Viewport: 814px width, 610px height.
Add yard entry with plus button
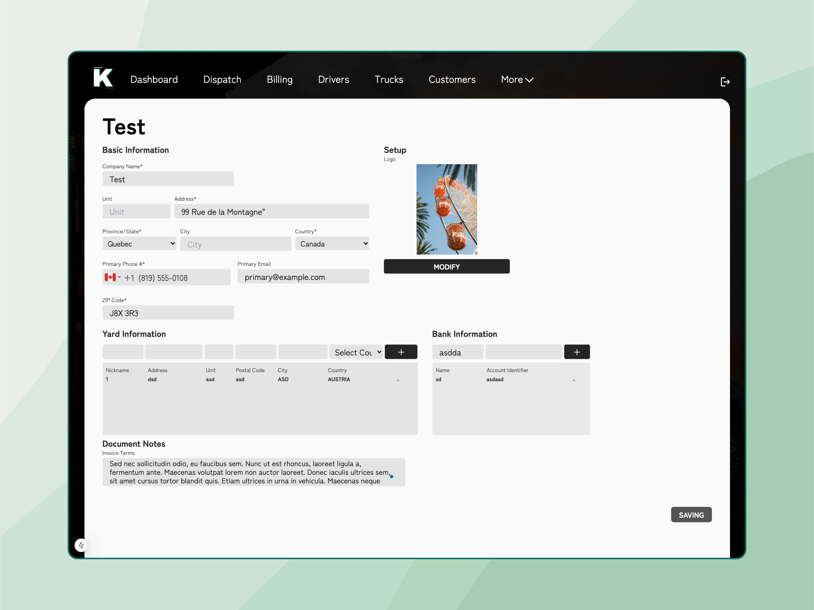pos(401,352)
